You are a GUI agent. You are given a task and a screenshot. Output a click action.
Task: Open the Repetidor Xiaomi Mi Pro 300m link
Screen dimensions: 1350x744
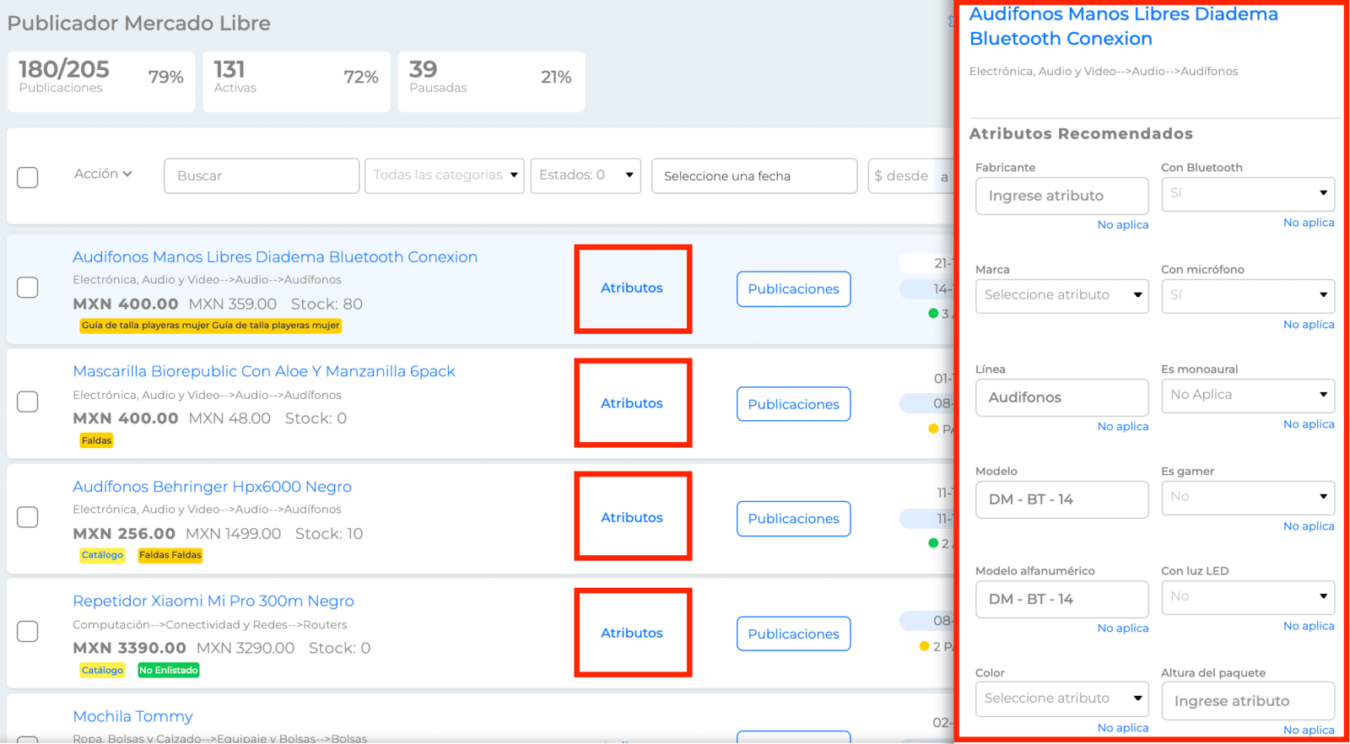click(213, 601)
